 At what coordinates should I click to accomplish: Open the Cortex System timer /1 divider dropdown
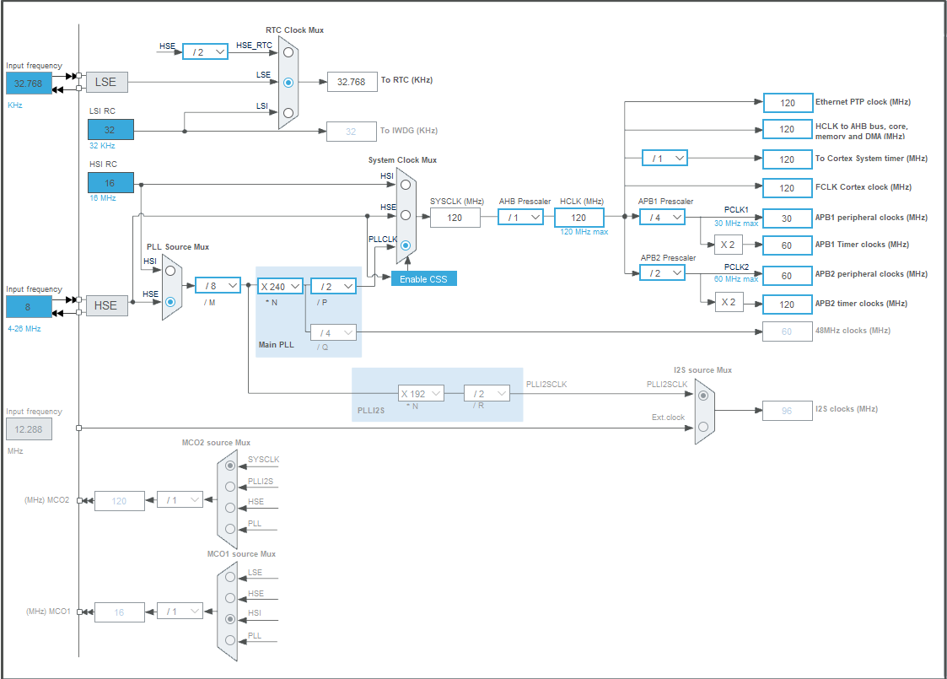click(x=665, y=158)
